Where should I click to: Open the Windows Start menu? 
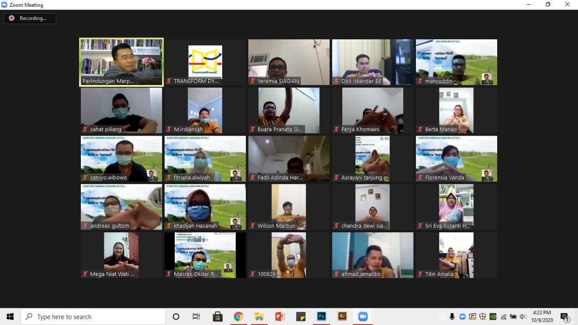(10, 316)
